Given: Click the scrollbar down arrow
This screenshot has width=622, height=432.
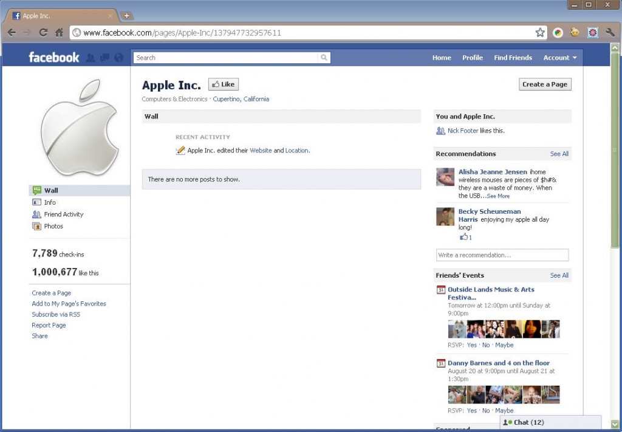Looking at the screenshot, I should [x=615, y=424].
